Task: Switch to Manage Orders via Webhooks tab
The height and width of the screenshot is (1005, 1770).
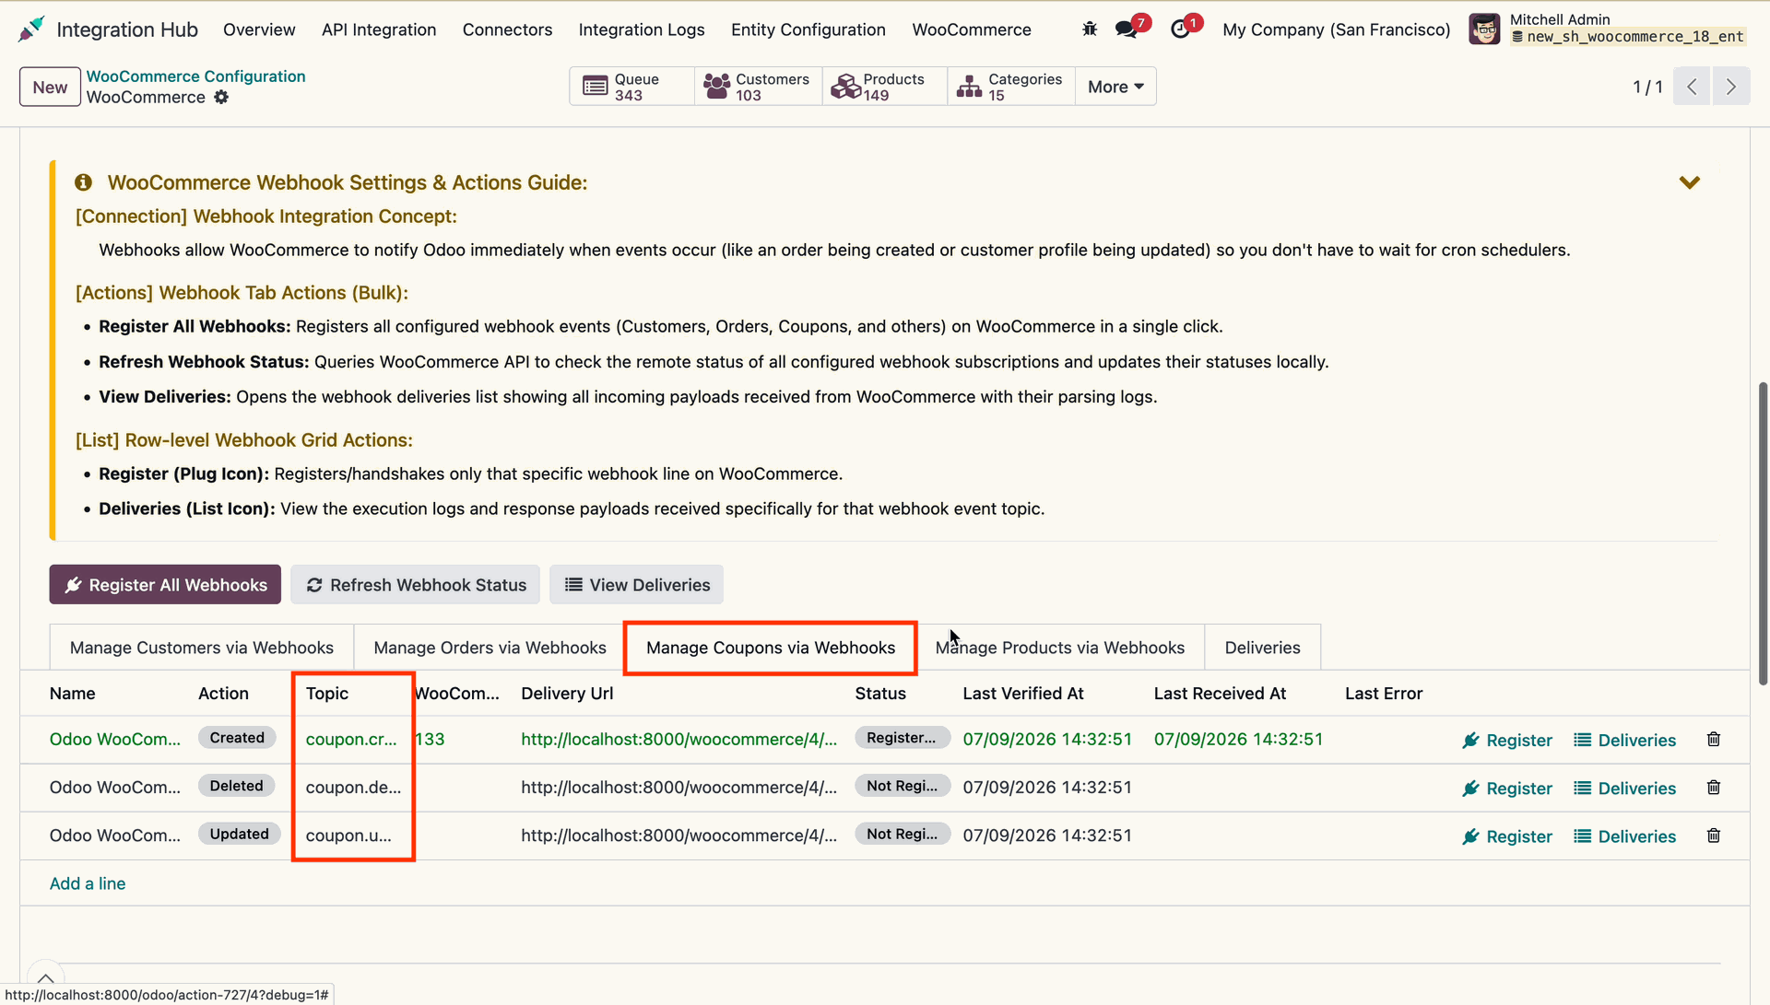Action: pos(490,648)
